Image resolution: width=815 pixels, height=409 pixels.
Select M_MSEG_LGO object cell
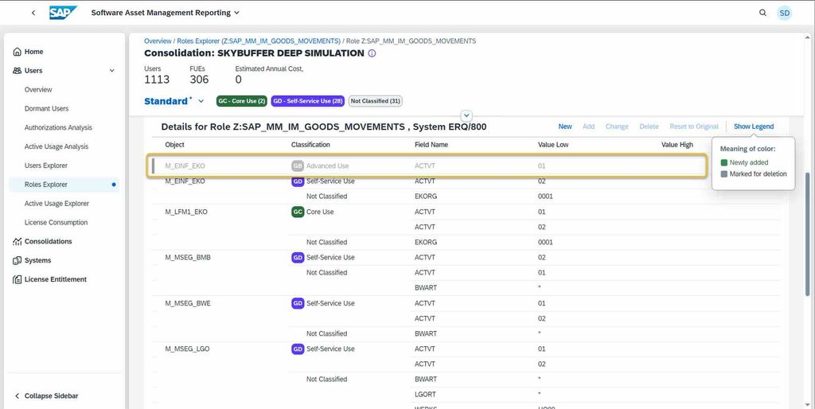pyautogui.click(x=187, y=349)
